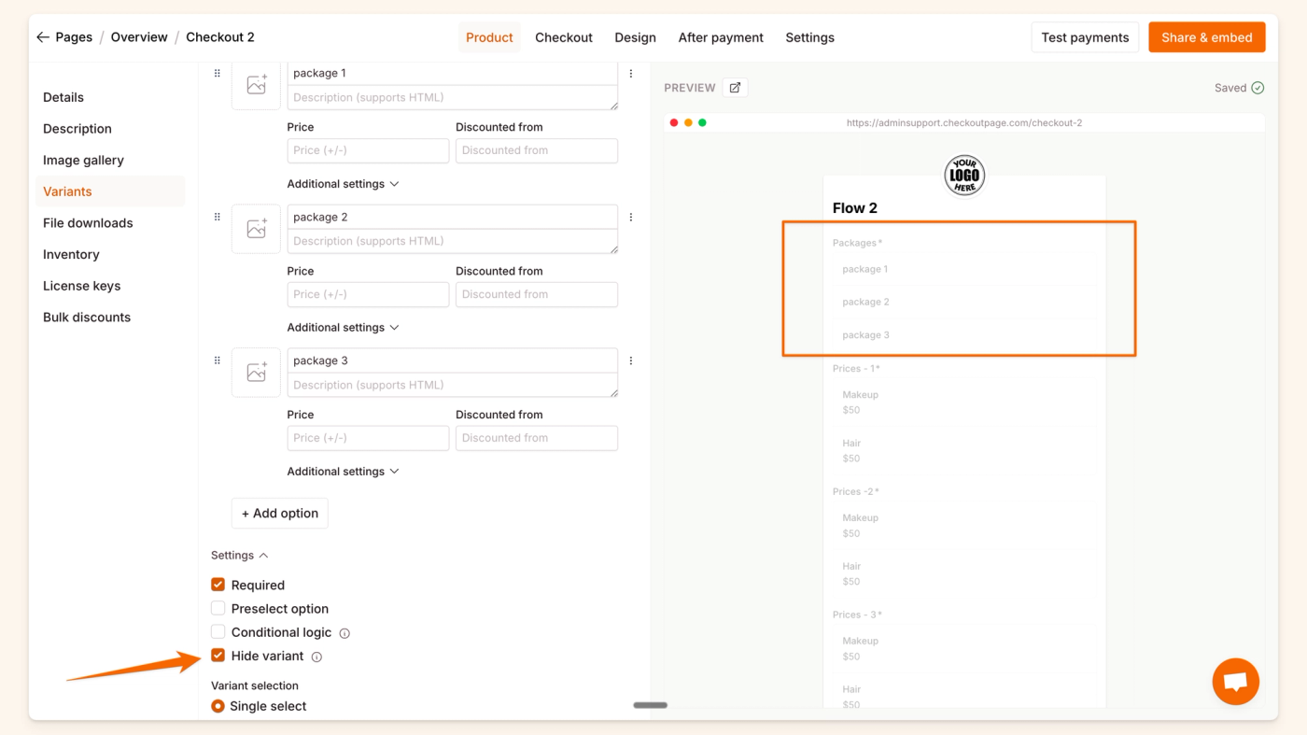Select package 1 in the preview
This screenshot has height=735, width=1307.
pos(964,269)
